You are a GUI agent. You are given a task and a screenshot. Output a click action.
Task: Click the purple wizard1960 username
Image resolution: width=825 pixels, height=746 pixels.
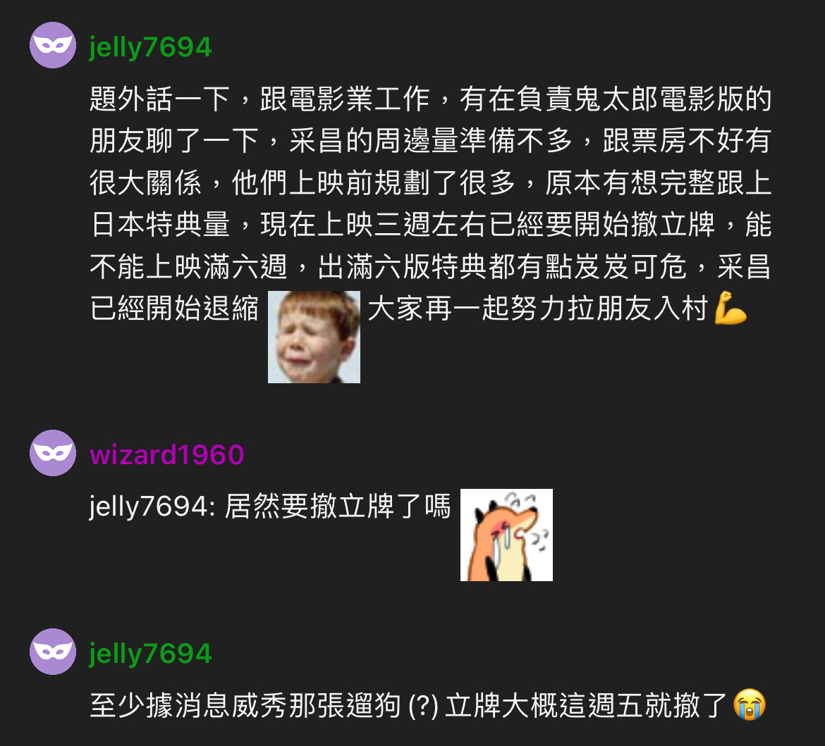(167, 455)
